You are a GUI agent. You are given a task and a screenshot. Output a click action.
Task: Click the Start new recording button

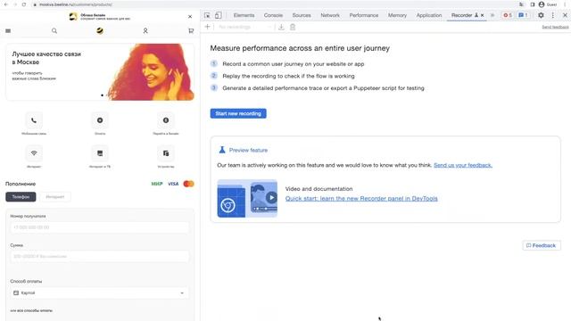coord(238,113)
